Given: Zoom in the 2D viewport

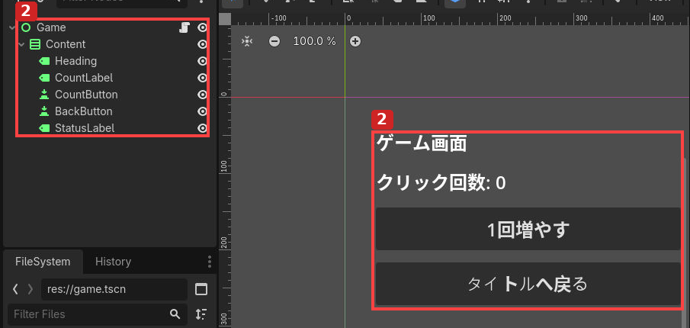Looking at the screenshot, I should [x=355, y=41].
